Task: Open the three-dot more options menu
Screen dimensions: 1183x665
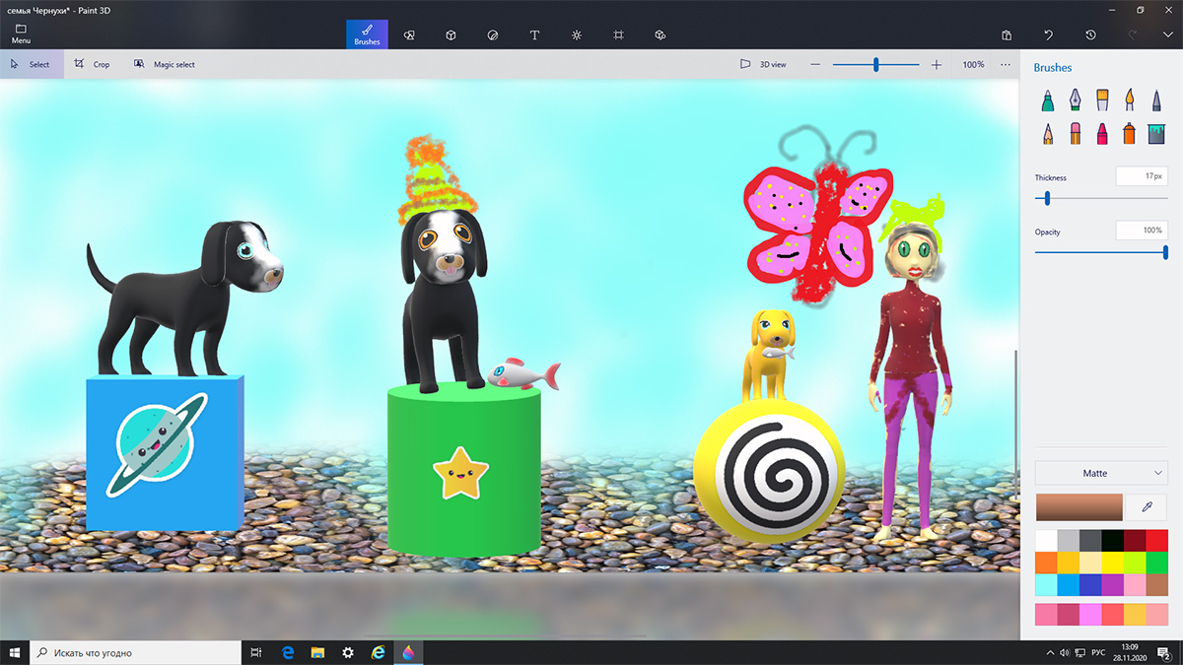Action: click(1006, 64)
